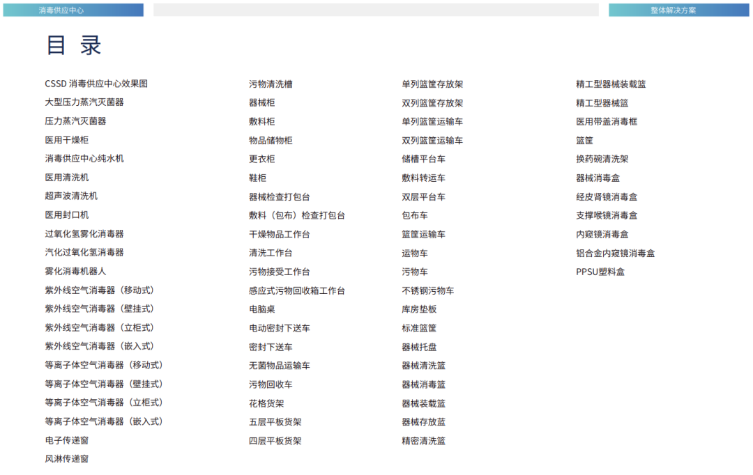Screen dimensions: 753x475
Task: Switch to the 整体解决方案 tab
Action: click(677, 10)
